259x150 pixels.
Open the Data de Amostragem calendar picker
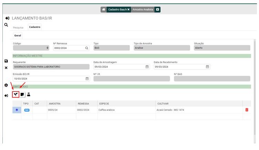coord(147,67)
